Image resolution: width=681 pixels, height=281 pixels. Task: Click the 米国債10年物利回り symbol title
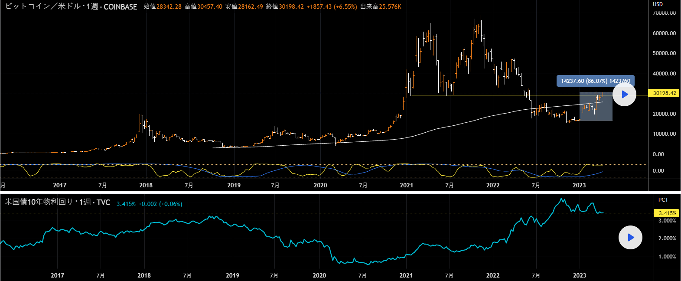[x=39, y=202]
